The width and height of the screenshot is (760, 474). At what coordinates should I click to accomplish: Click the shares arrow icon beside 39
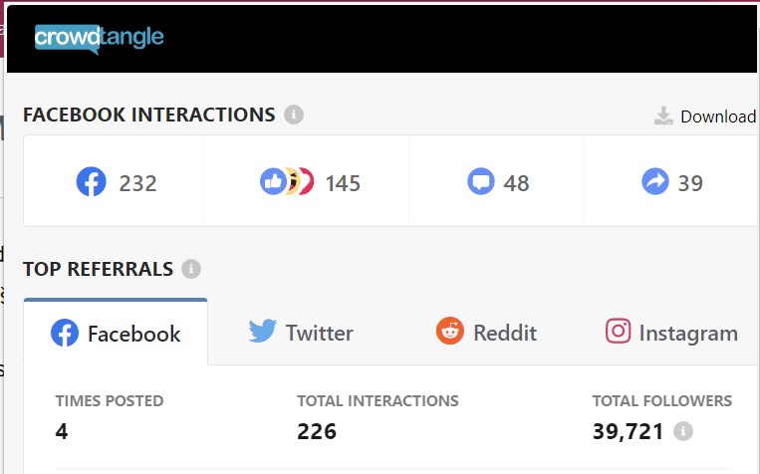click(x=655, y=182)
